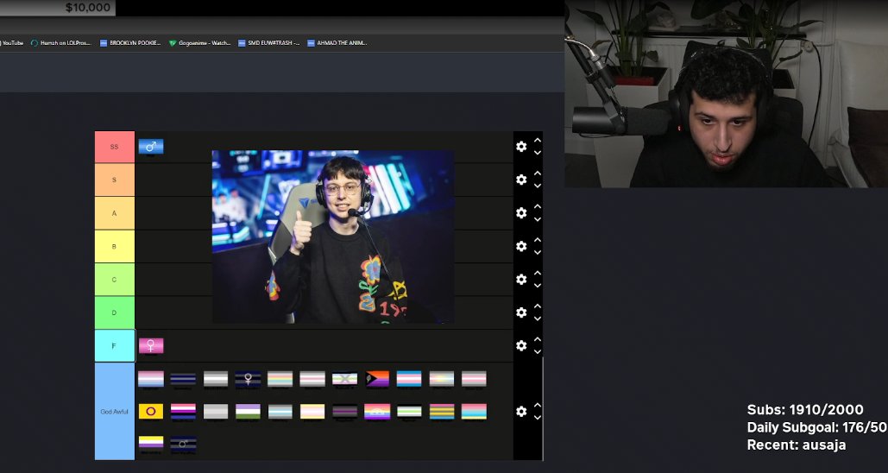Viewport: 888px width, 473px height.
Task: Pick purple-white-green genderqueer flag
Action: point(248,411)
